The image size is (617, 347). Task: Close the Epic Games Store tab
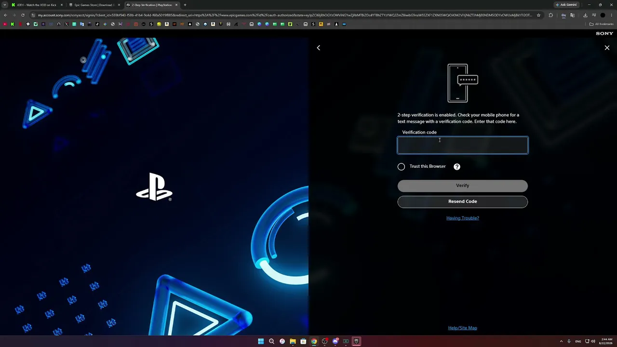(x=119, y=5)
